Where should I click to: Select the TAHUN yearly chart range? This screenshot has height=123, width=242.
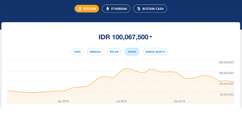[x=132, y=52]
